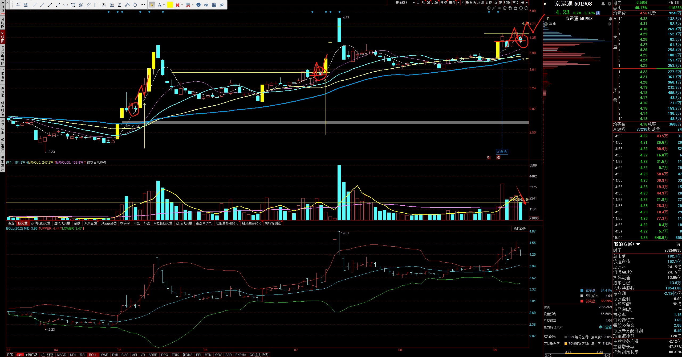Click the 加自选 button on chart
The image size is (682, 357).
(502, 152)
